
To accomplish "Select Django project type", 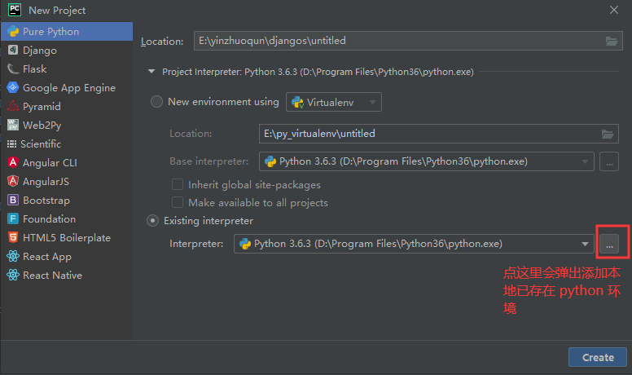I will [x=67, y=50].
